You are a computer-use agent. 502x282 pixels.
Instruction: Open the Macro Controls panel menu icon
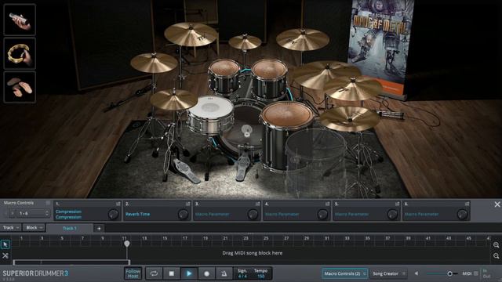[x=48, y=203]
